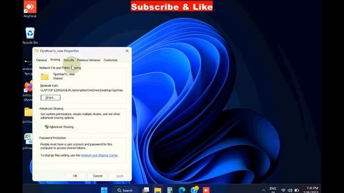
Task: Go to the Previous Versions tab
Action: [89, 60]
